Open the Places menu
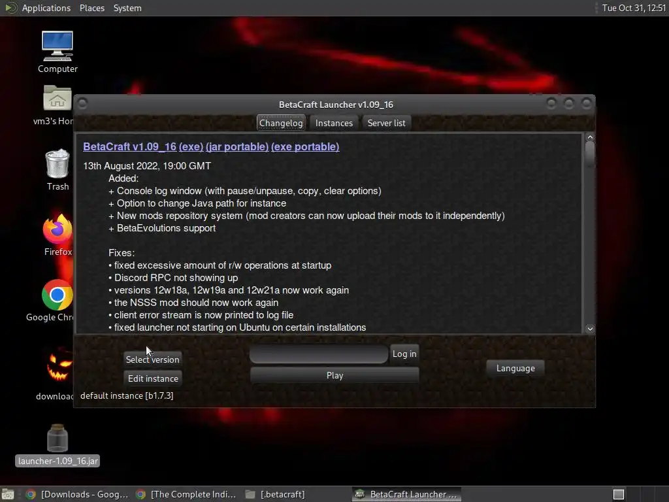The image size is (669, 502). click(x=91, y=8)
